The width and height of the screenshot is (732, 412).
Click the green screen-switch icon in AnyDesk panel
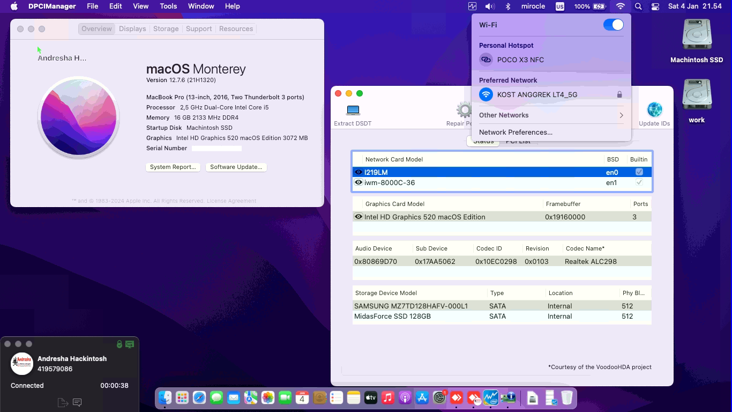point(130,344)
